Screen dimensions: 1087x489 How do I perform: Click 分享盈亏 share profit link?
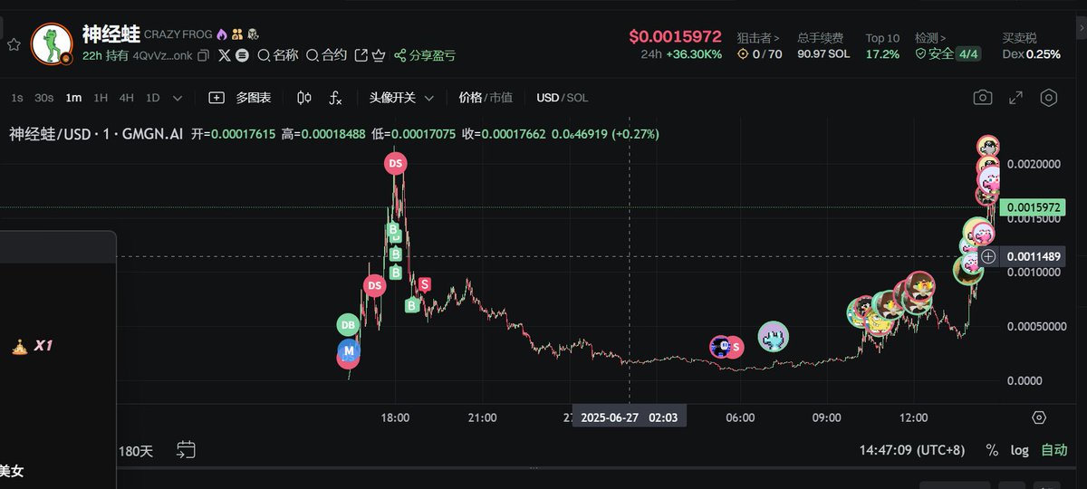[425, 55]
